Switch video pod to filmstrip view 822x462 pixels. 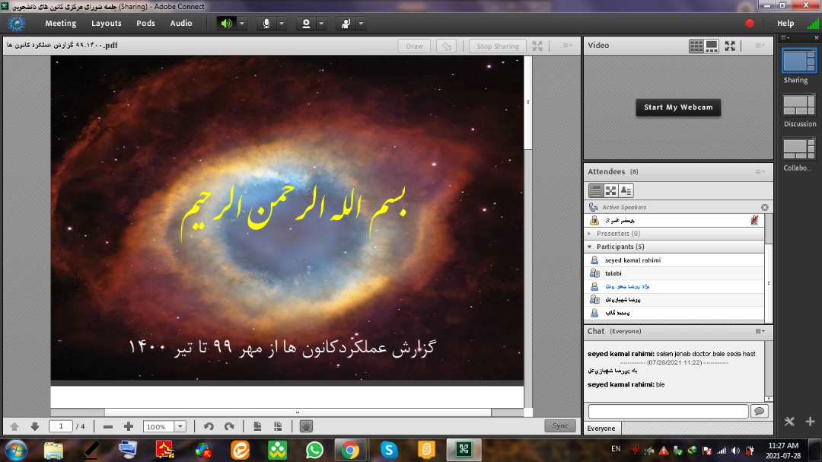(x=712, y=46)
